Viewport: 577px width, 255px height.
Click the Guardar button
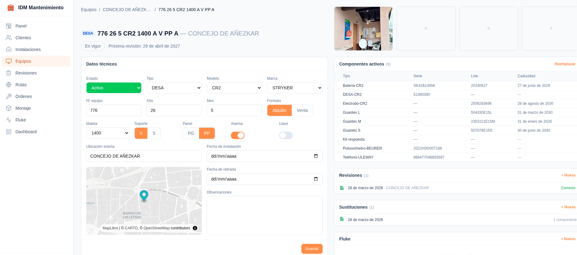click(312, 249)
